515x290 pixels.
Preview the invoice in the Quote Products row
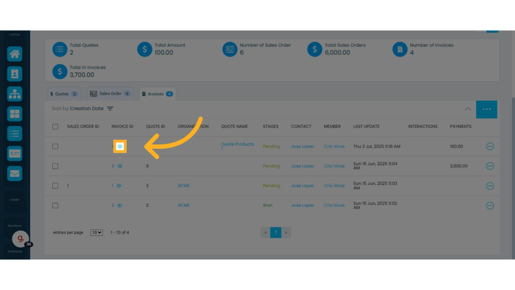coord(120,146)
